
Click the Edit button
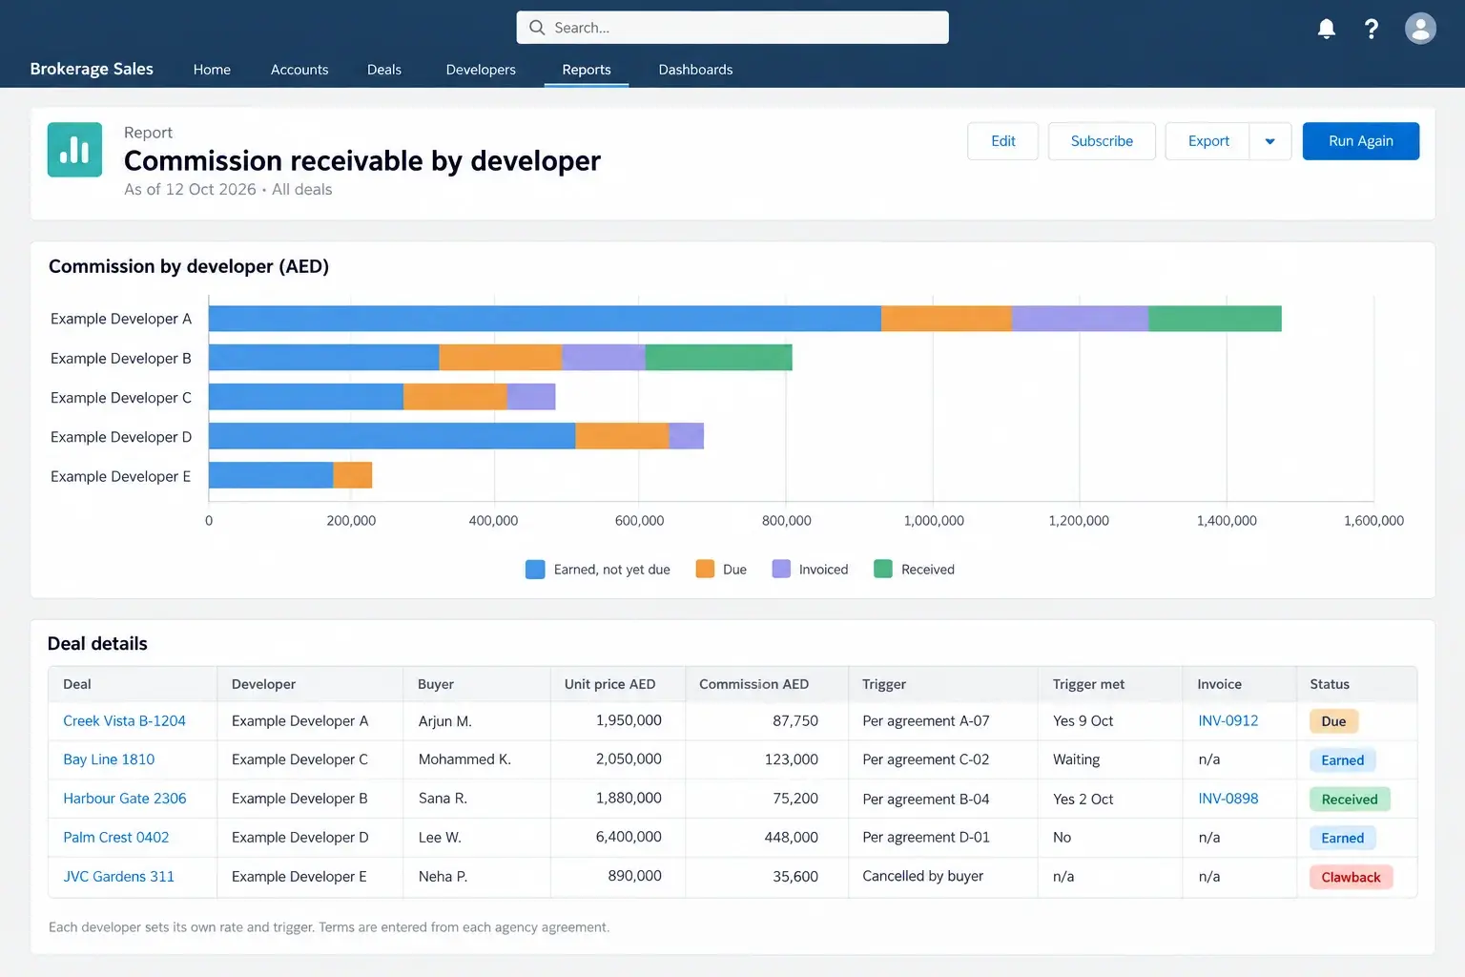1002,141
